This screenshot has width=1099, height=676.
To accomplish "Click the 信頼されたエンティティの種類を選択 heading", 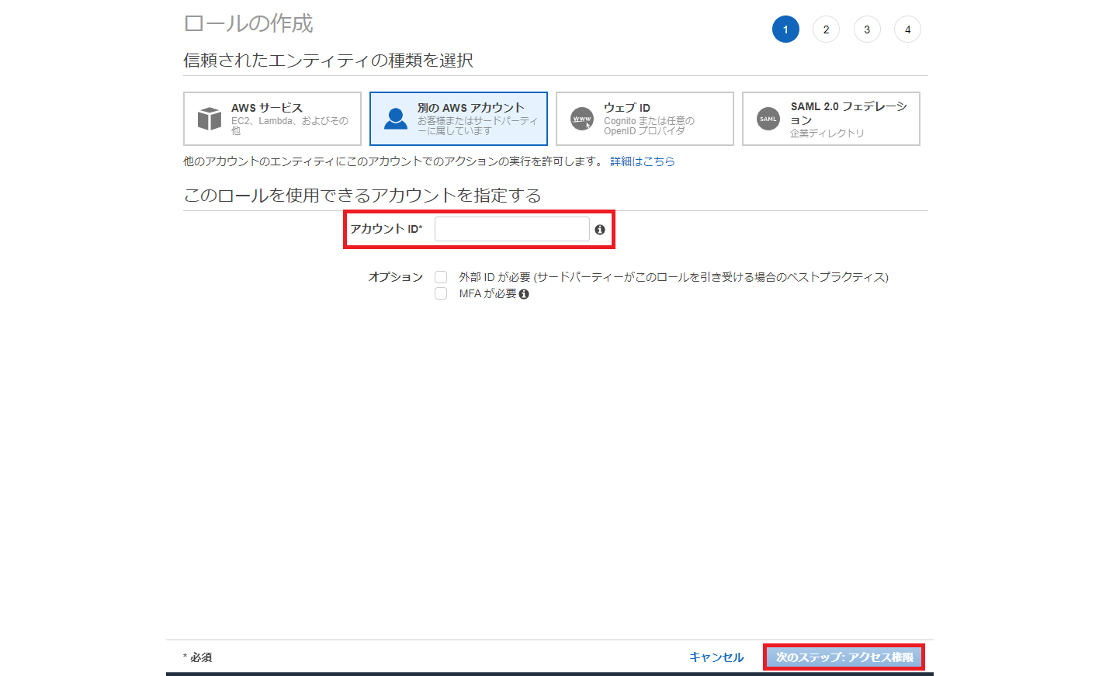I will [328, 61].
